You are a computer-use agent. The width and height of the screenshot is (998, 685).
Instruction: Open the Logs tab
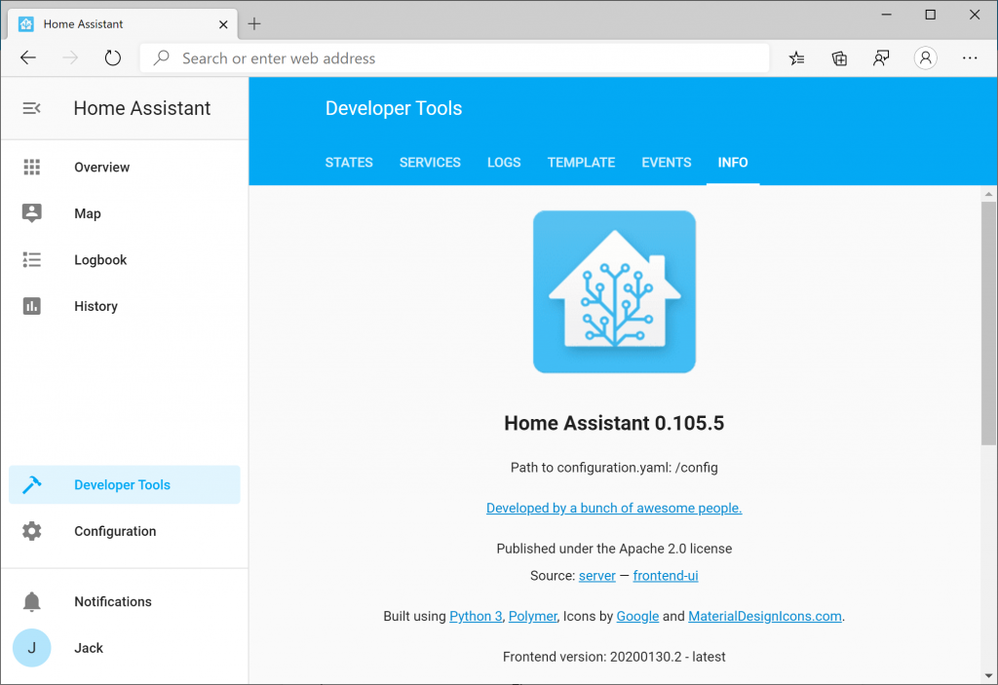504,163
